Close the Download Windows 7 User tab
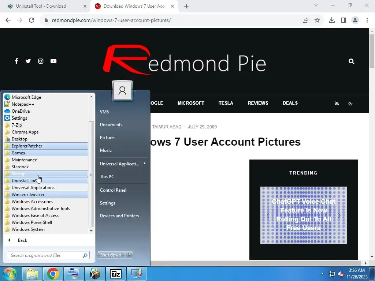The width and height of the screenshot is (375, 281). [172, 6]
